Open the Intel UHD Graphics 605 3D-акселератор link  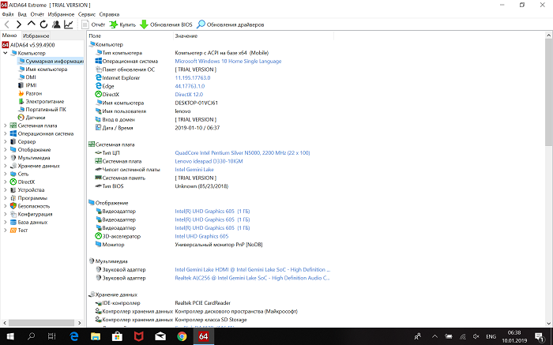pyautogui.click(x=201, y=236)
